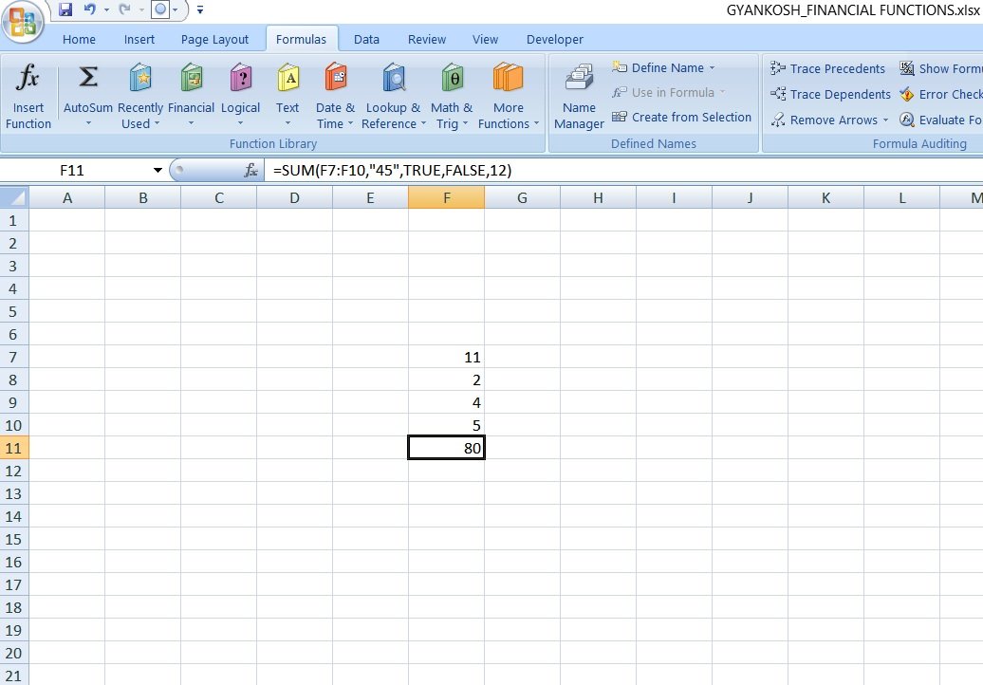Click the Trace Precedents tool

coord(828,68)
